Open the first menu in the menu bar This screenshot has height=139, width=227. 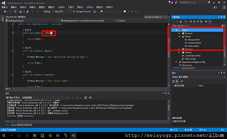point(5,7)
